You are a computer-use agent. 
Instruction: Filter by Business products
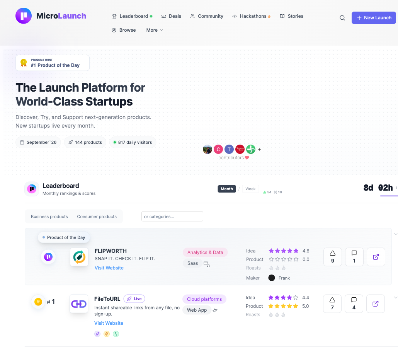pos(49,217)
